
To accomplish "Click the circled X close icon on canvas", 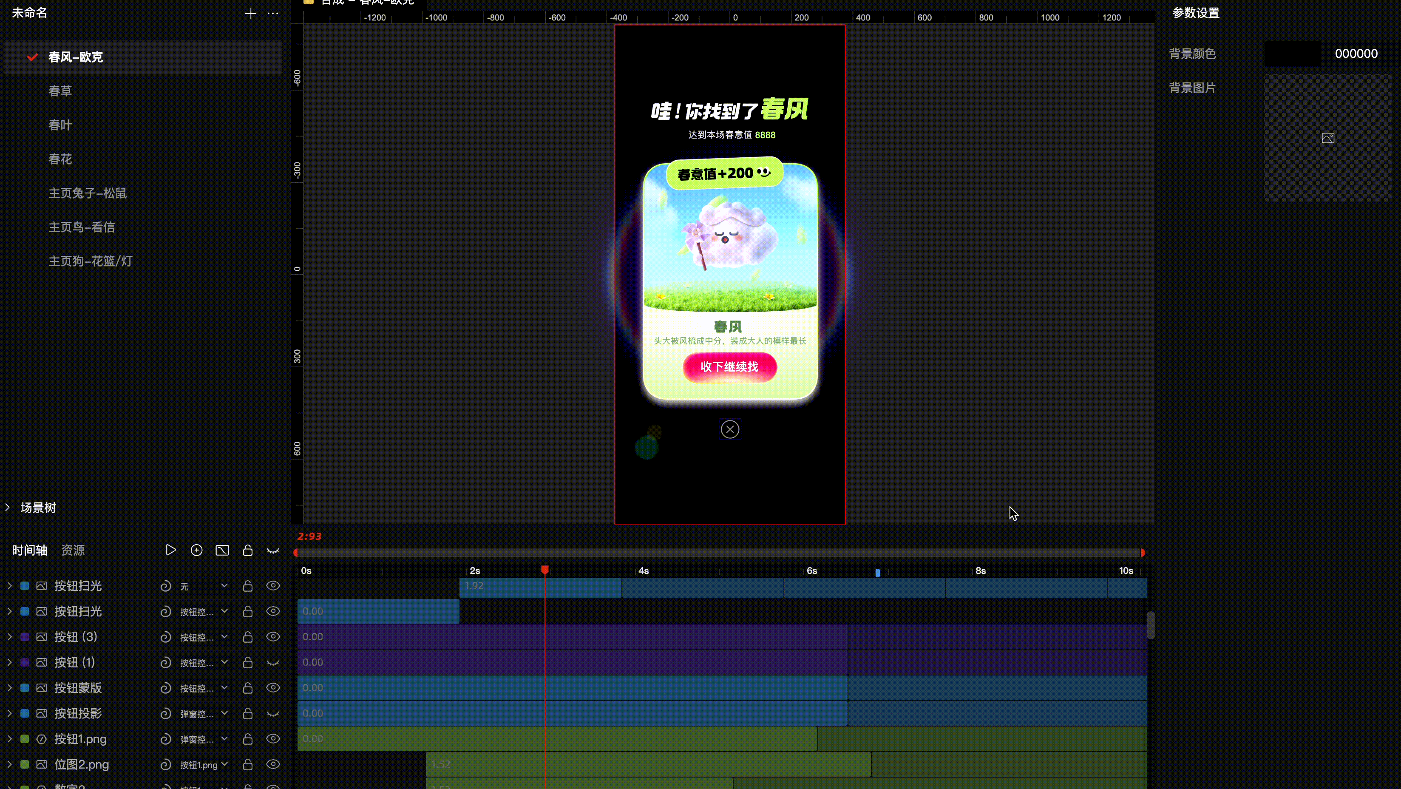I will [730, 430].
